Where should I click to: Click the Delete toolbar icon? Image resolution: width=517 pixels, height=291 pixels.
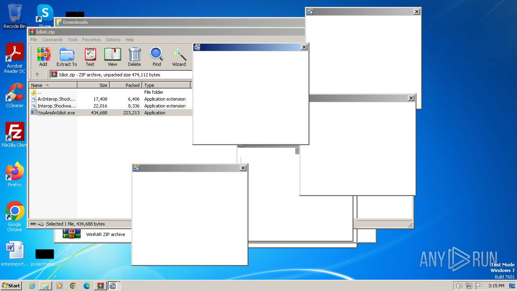click(135, 57)
